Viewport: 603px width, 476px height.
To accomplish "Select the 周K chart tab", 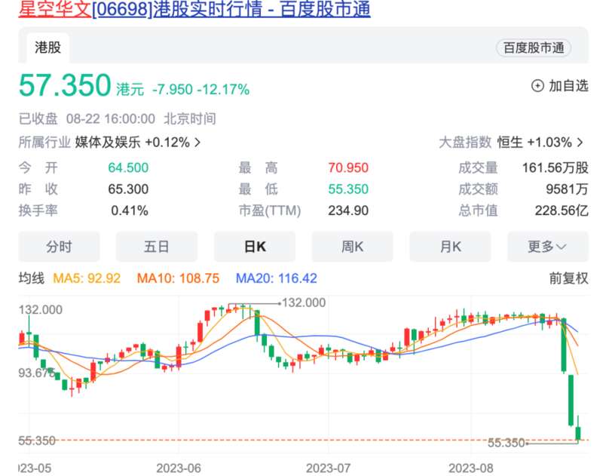I will (x=352, y=247).
